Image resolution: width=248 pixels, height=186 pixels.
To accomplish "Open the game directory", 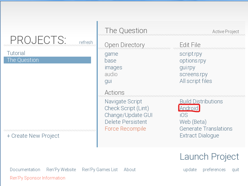I will click(111, 54).
